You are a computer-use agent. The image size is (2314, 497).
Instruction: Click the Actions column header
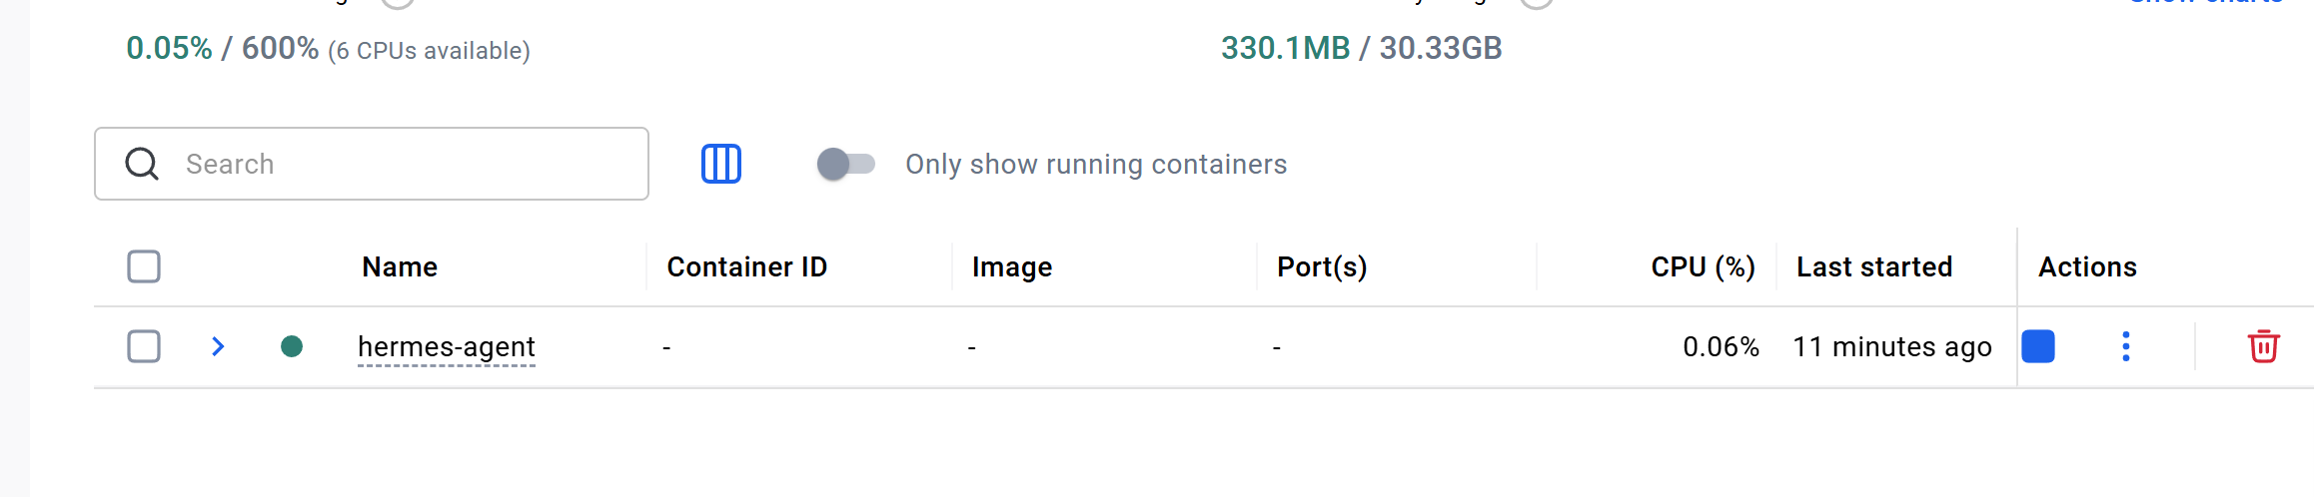tap(2087, 266)
